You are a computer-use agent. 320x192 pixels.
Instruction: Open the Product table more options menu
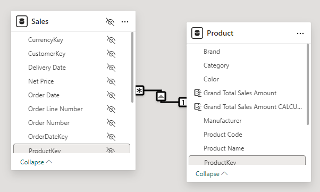(x=300, y=34)
